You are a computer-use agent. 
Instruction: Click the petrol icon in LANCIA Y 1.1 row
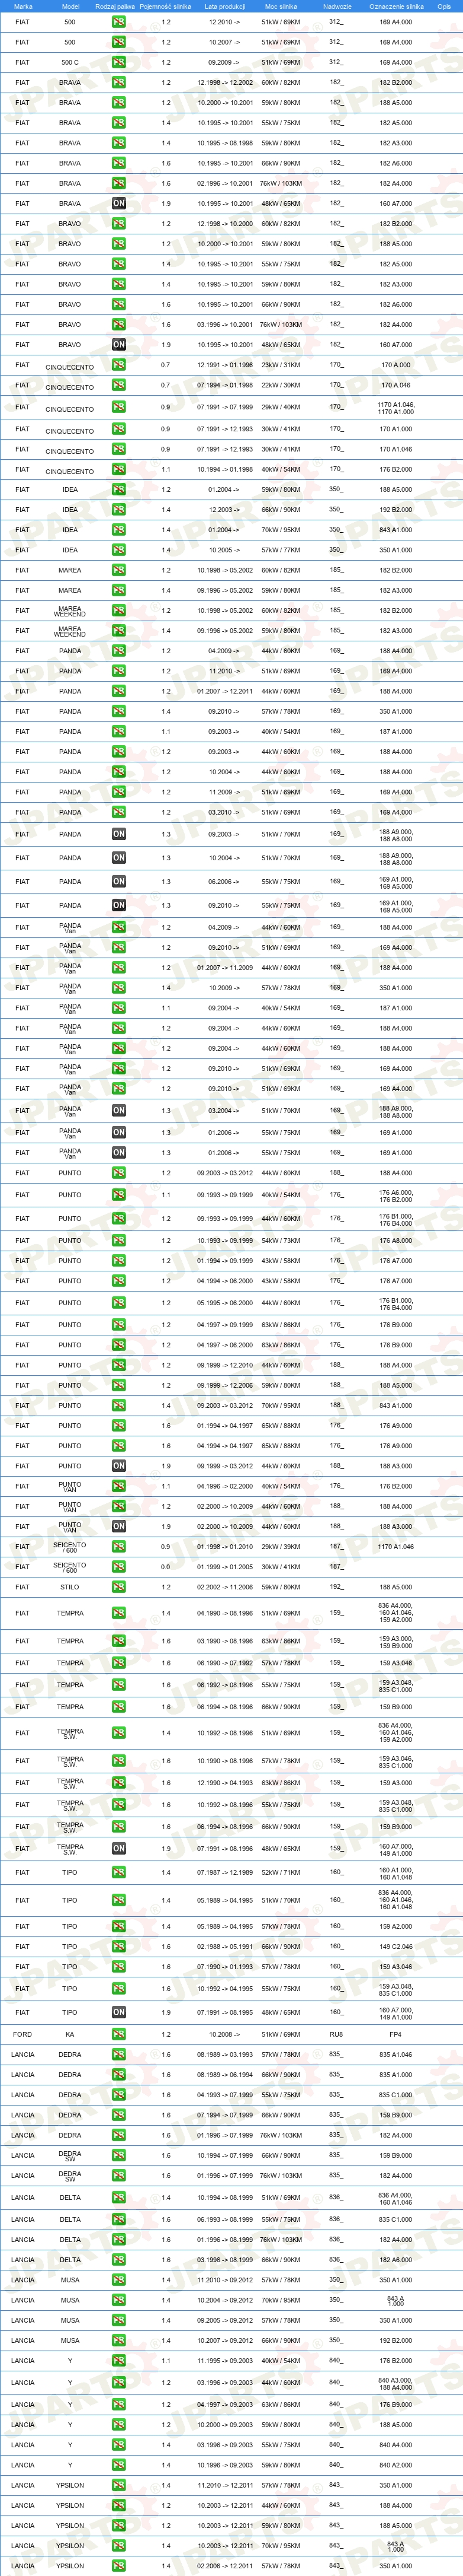point(119,2361)
